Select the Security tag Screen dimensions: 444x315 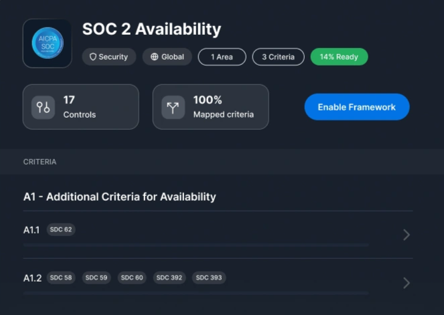[109, 57]
